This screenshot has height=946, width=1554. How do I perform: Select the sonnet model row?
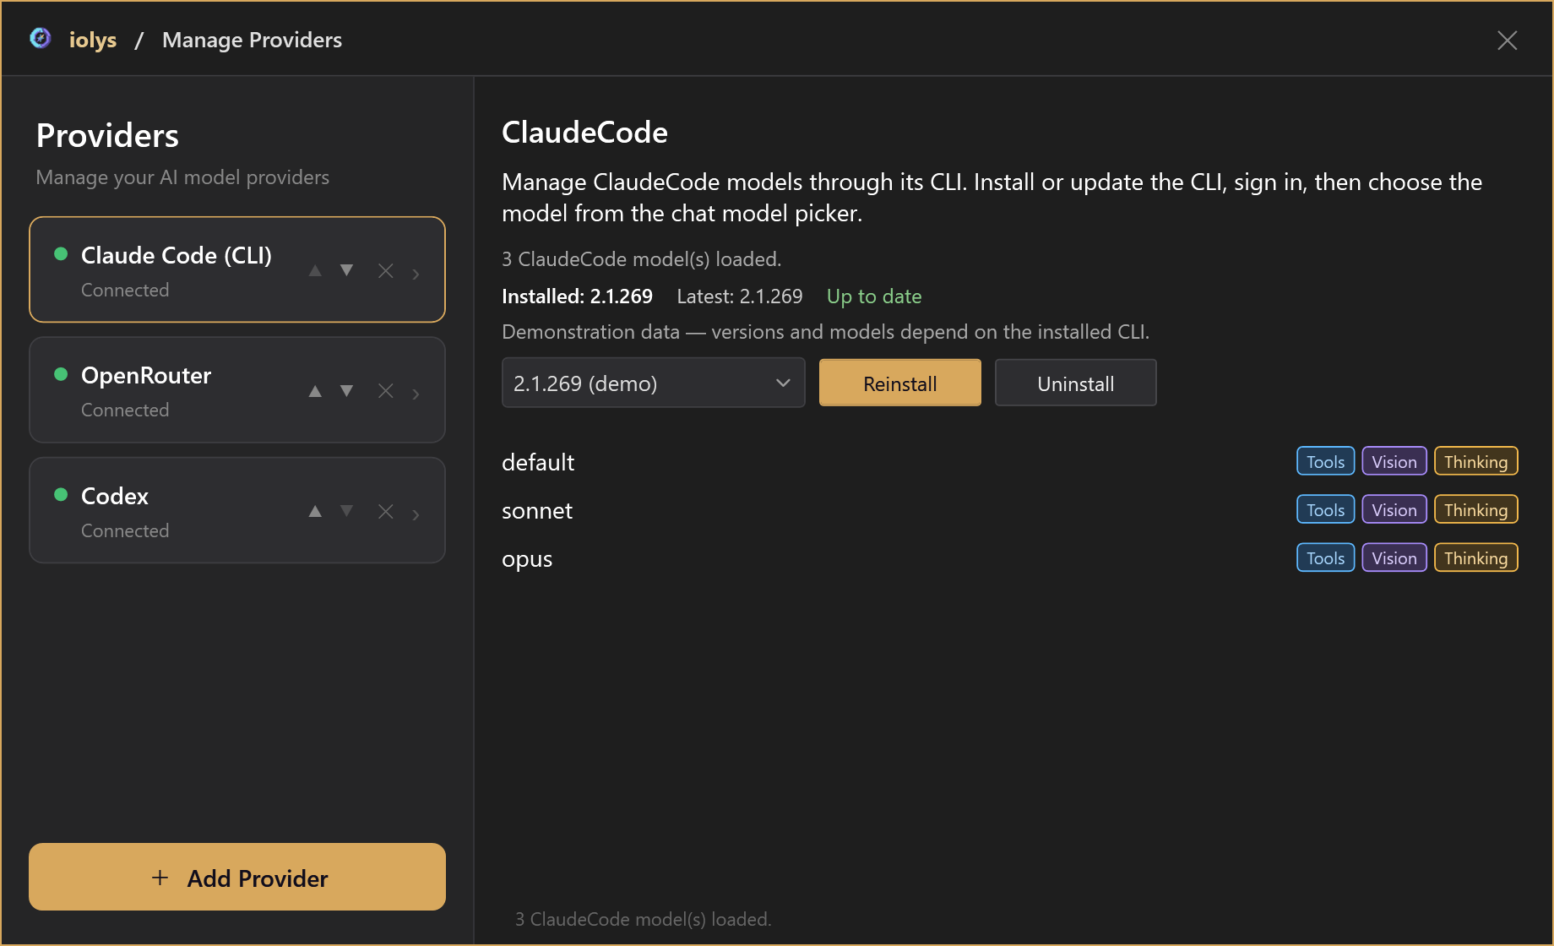1009,509
